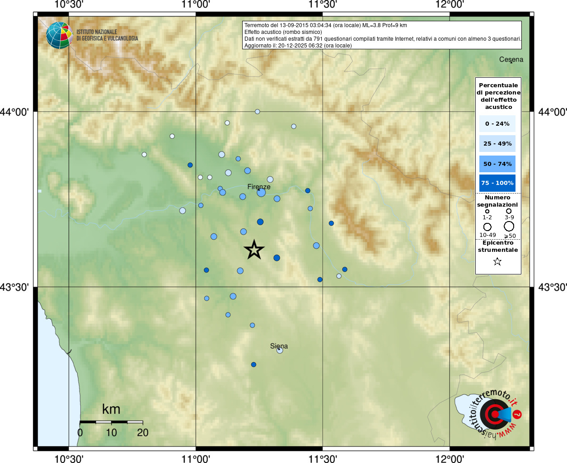Click the star symbol in the legend

pos(497,261)
